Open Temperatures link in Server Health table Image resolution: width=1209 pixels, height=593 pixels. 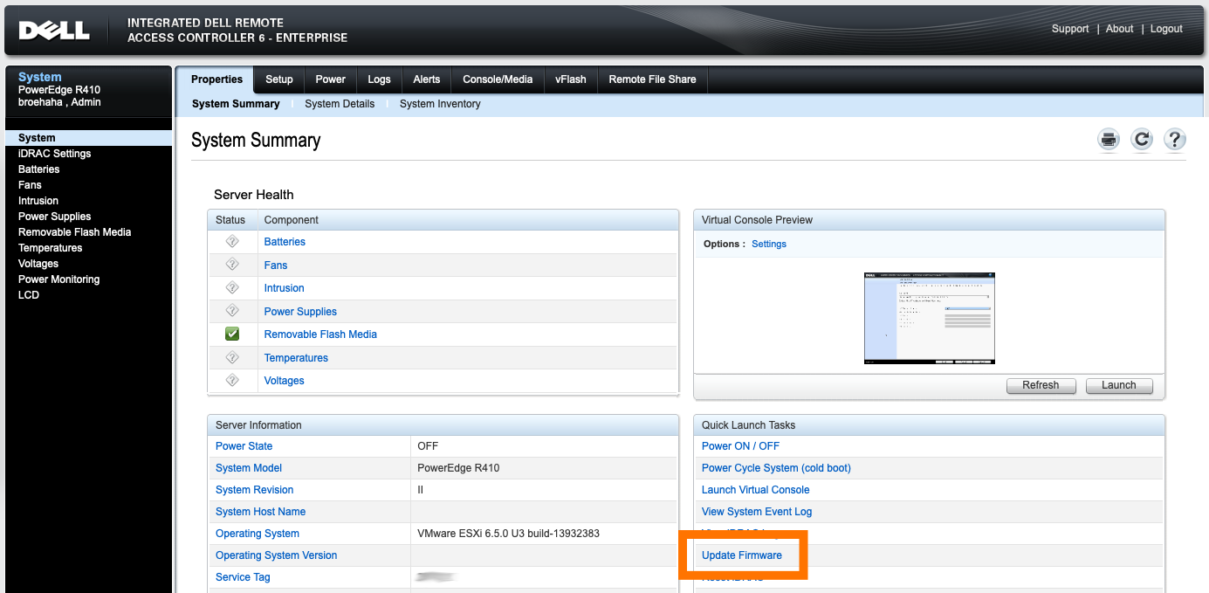pyautogui.click(x=296, y=358)
